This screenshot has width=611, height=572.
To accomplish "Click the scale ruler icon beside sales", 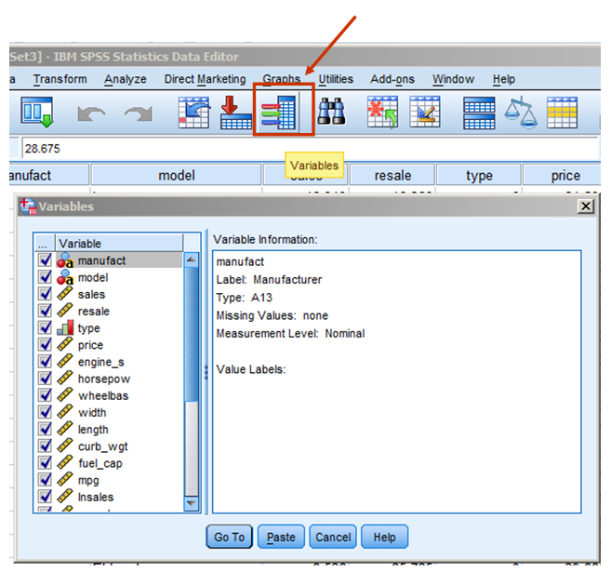I will click(x=65, y=294).
